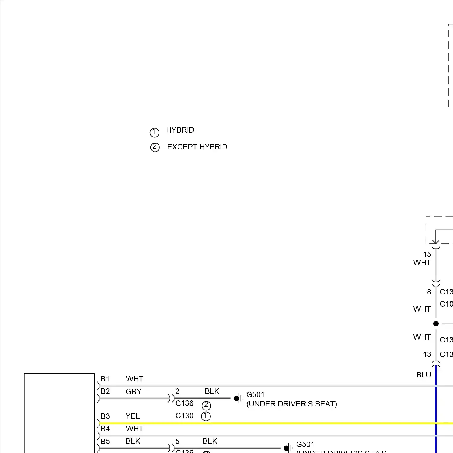Click the HYBRID legend label
Viewport: 453px width, 453px height.
tap(180, 130)
